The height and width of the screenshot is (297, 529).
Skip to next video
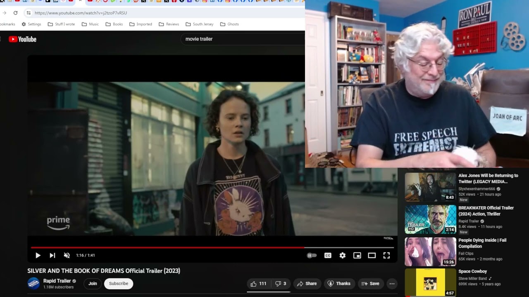[52, 255]
